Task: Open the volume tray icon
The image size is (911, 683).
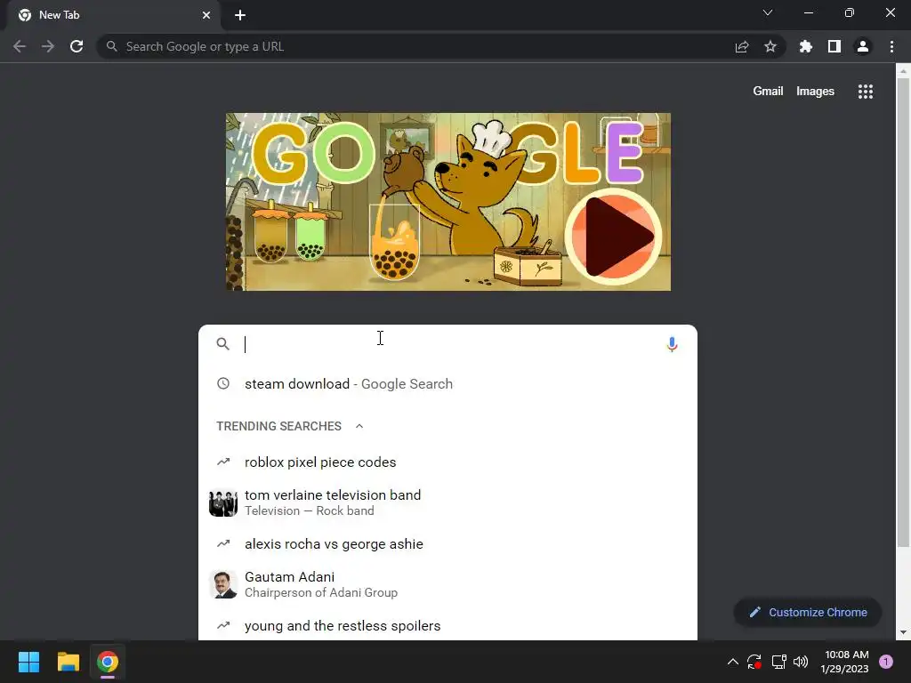Action: point(801,662)
